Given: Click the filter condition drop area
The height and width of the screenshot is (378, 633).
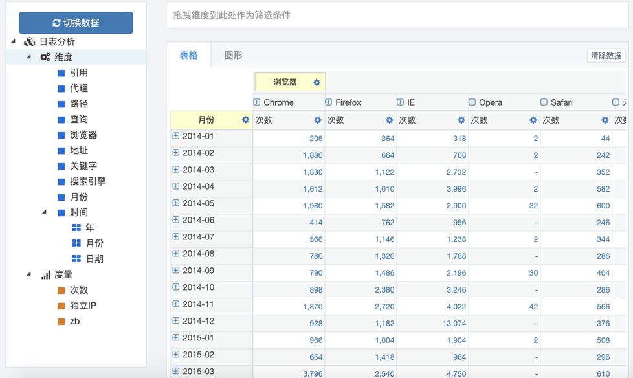Looking at the screenshot, I should coord(397,15).
